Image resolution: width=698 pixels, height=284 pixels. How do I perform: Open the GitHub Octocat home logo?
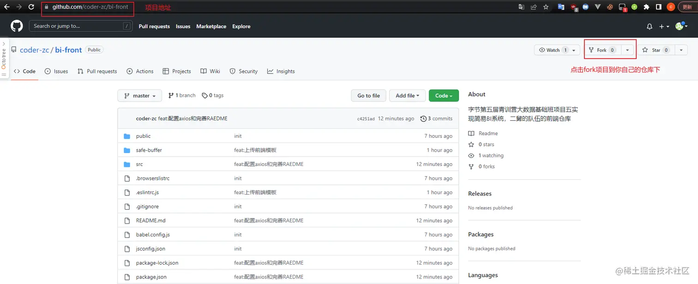point(17,26)
